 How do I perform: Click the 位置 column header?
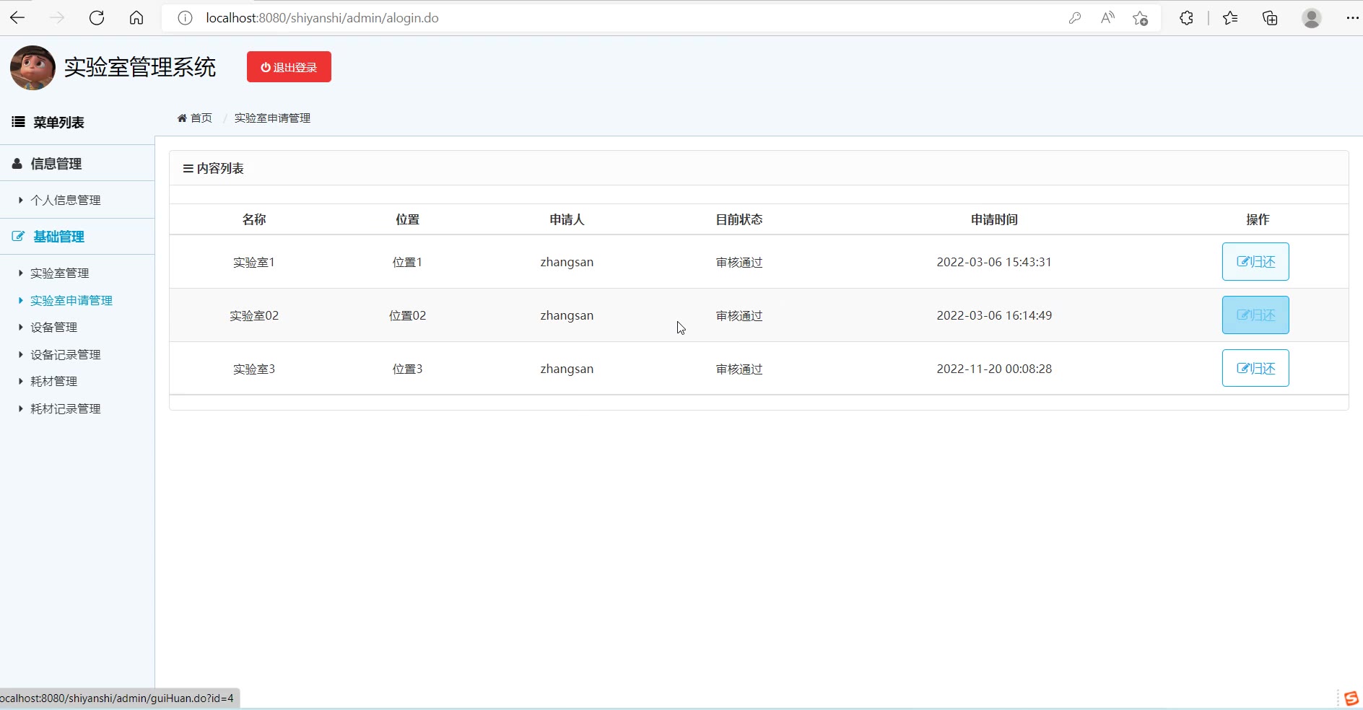click(408, 219)
